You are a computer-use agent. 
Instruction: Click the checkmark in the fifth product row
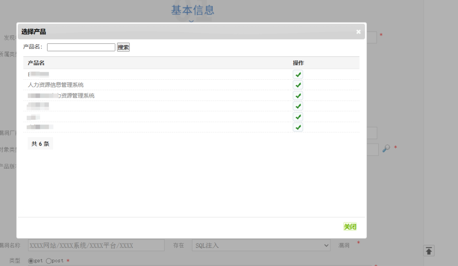[298, 117]
